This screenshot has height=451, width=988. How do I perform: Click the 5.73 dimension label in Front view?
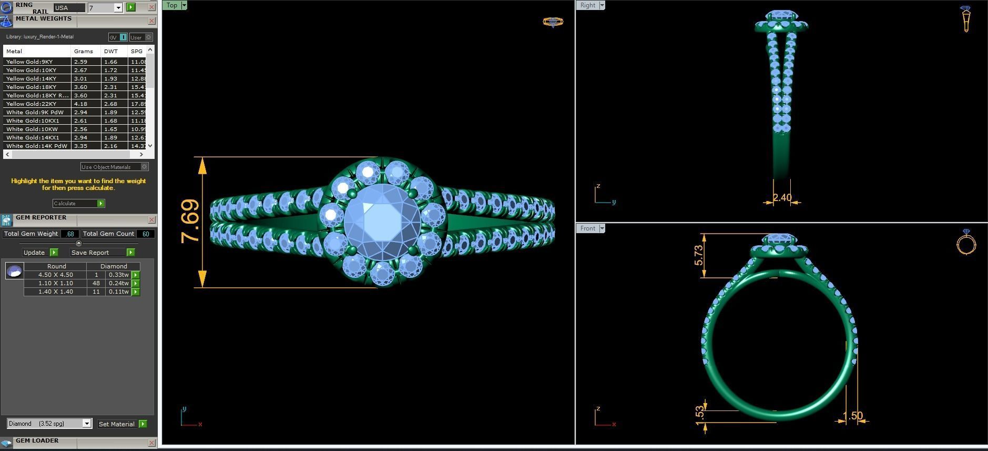coord(699,255)
